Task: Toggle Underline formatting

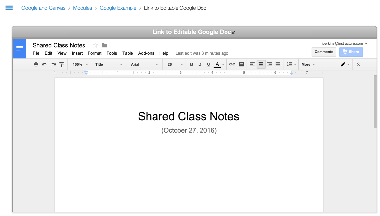Action: tap(208, 64)
